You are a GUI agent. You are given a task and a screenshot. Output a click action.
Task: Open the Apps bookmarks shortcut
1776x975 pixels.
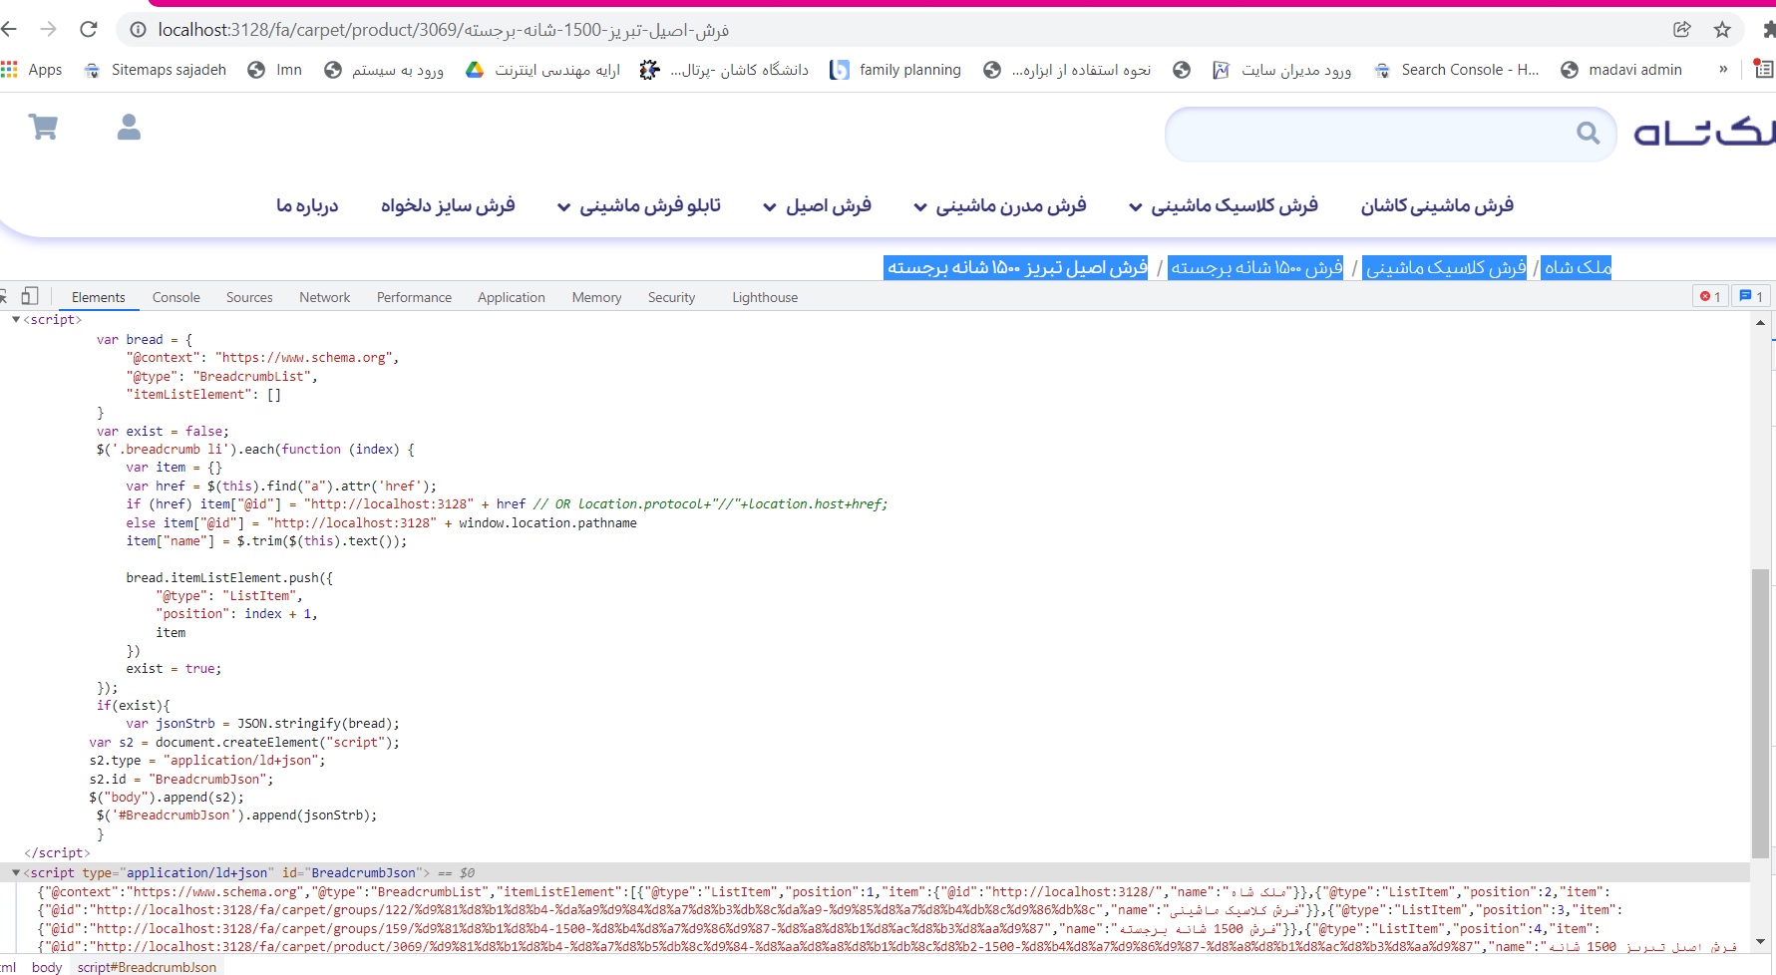[32, 70]
